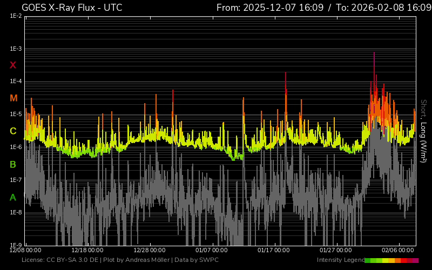Image resolution: width=432 pixels, height=270 pixels.
Task: Click the License CC BY-SA 3.0 DE text
Action: (x=60, y=260)
